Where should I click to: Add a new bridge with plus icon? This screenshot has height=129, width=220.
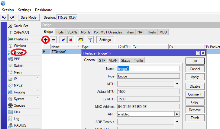point(46,40)
